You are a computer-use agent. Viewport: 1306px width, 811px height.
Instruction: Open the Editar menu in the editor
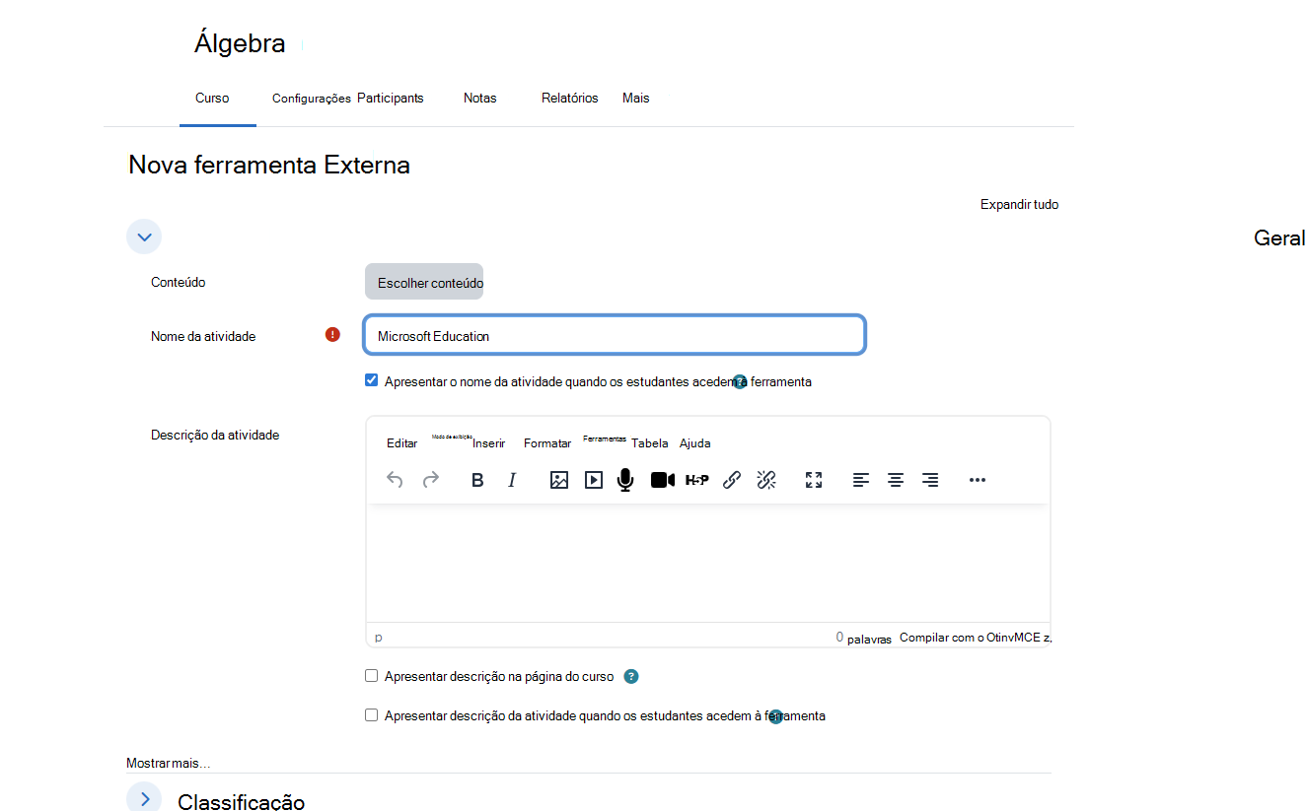pos(401,443)
